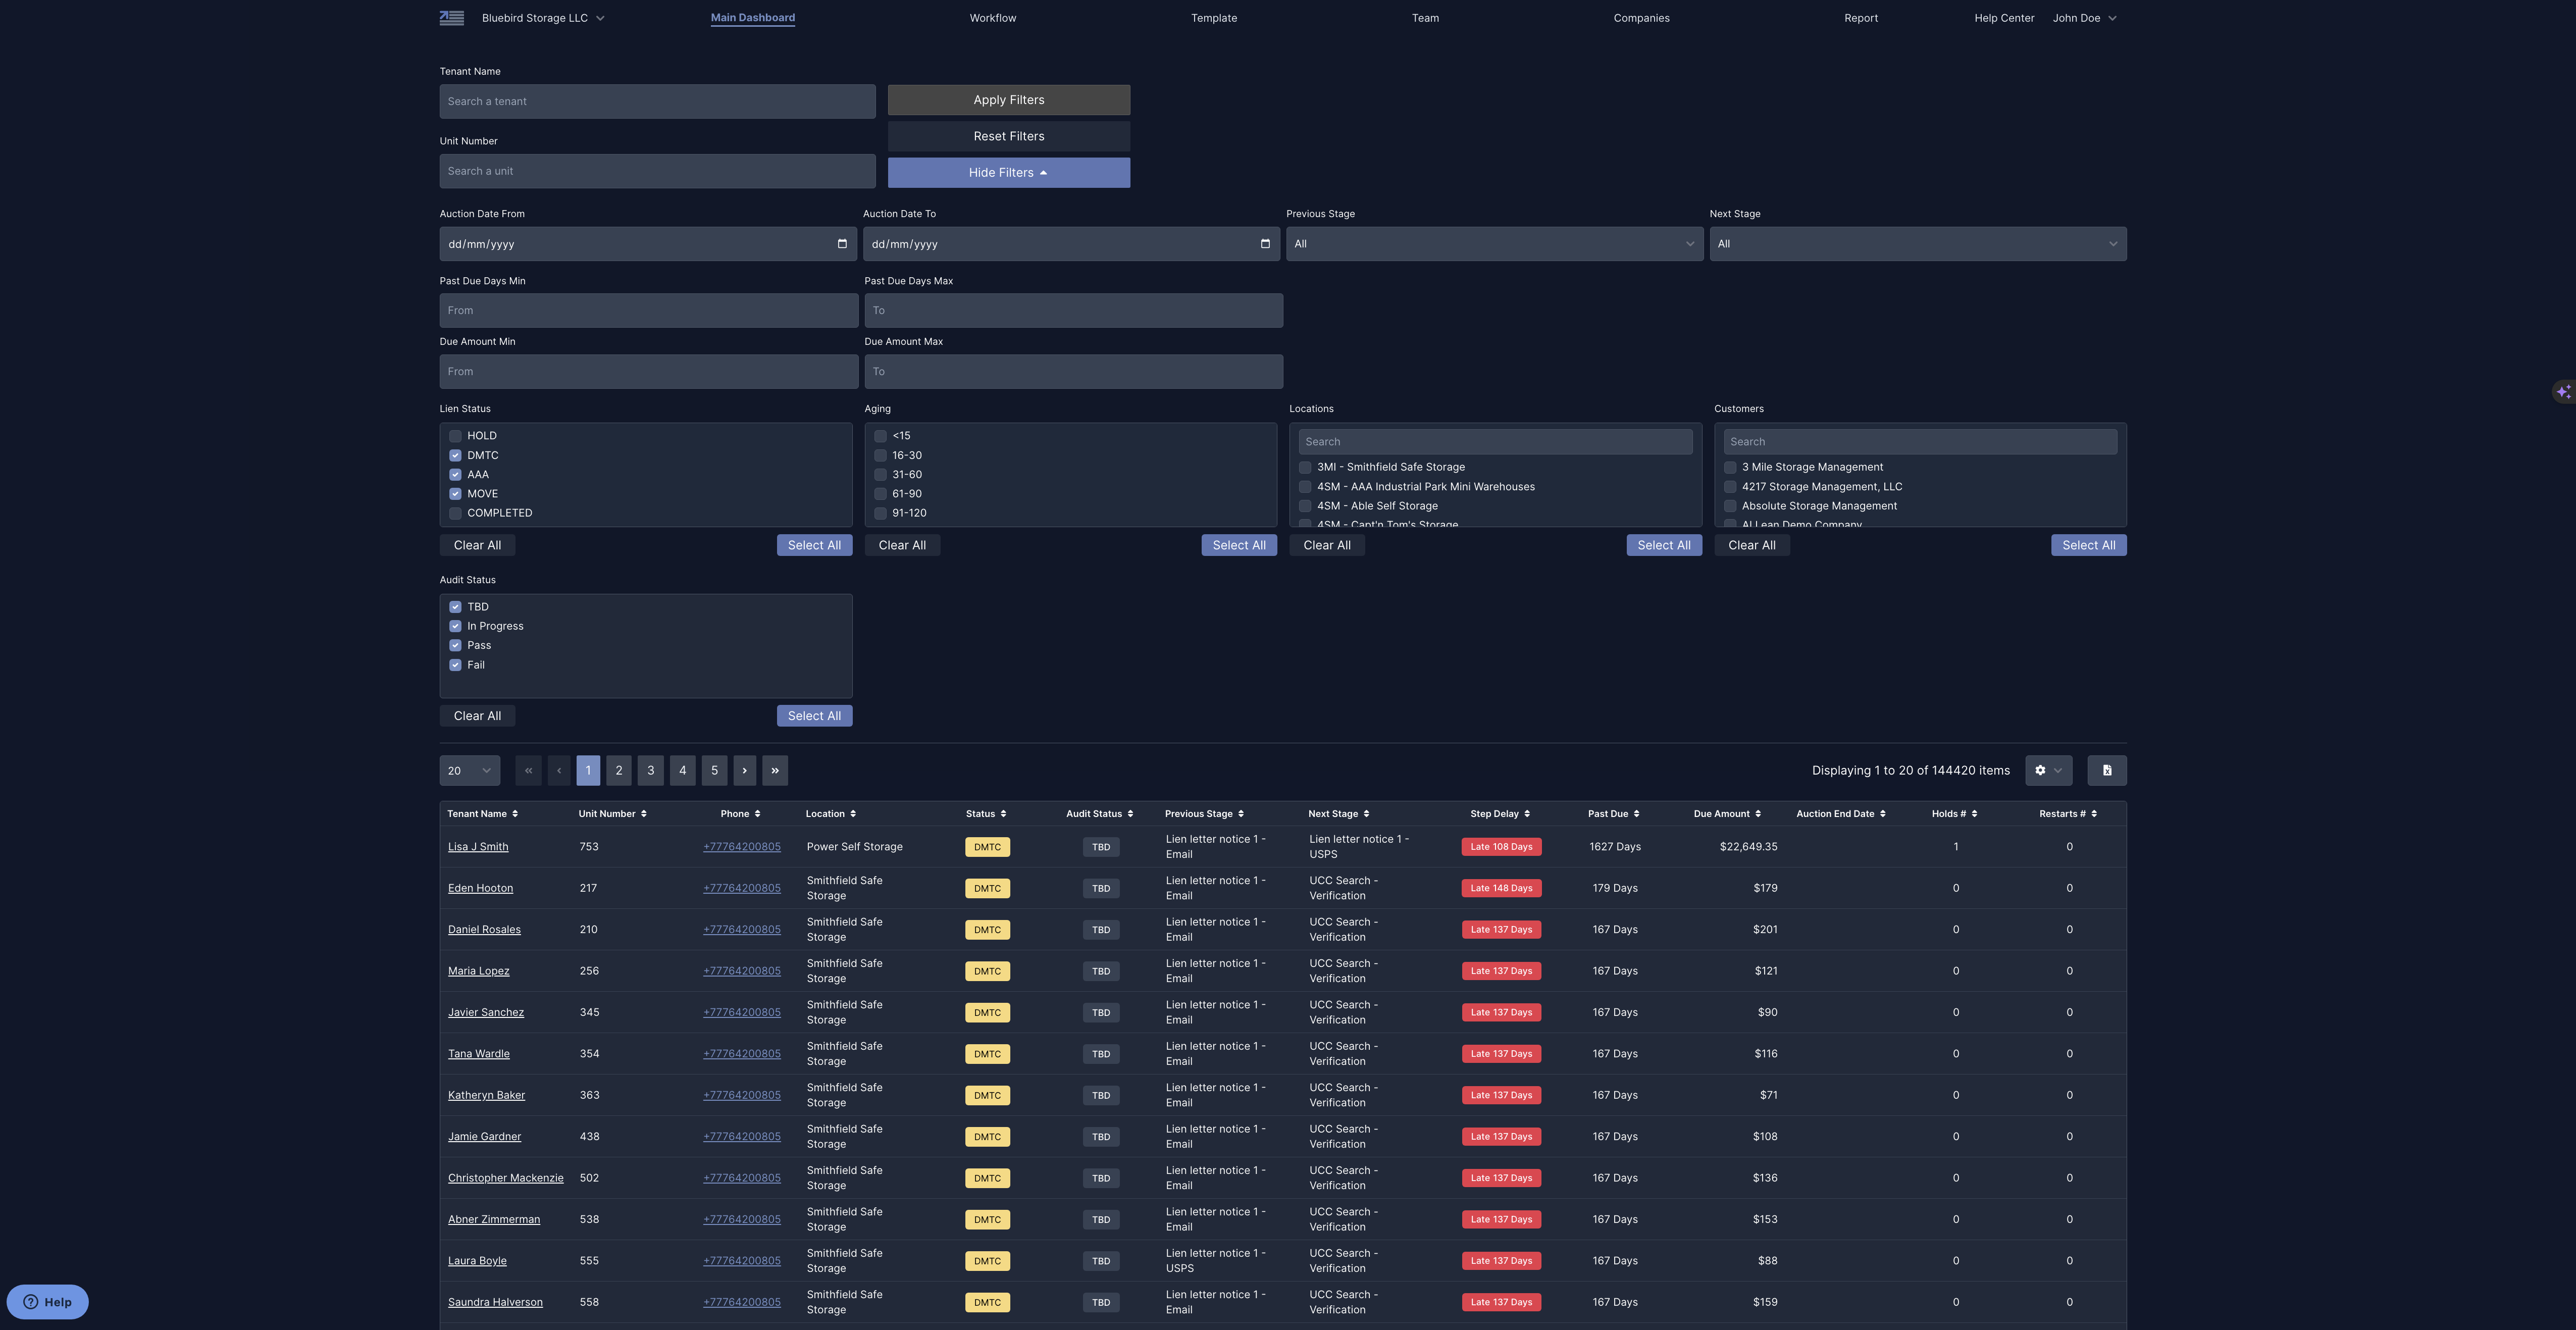Open the Report menu tab
This screenshot has height=1330, width=2576.
(1860, 18)
